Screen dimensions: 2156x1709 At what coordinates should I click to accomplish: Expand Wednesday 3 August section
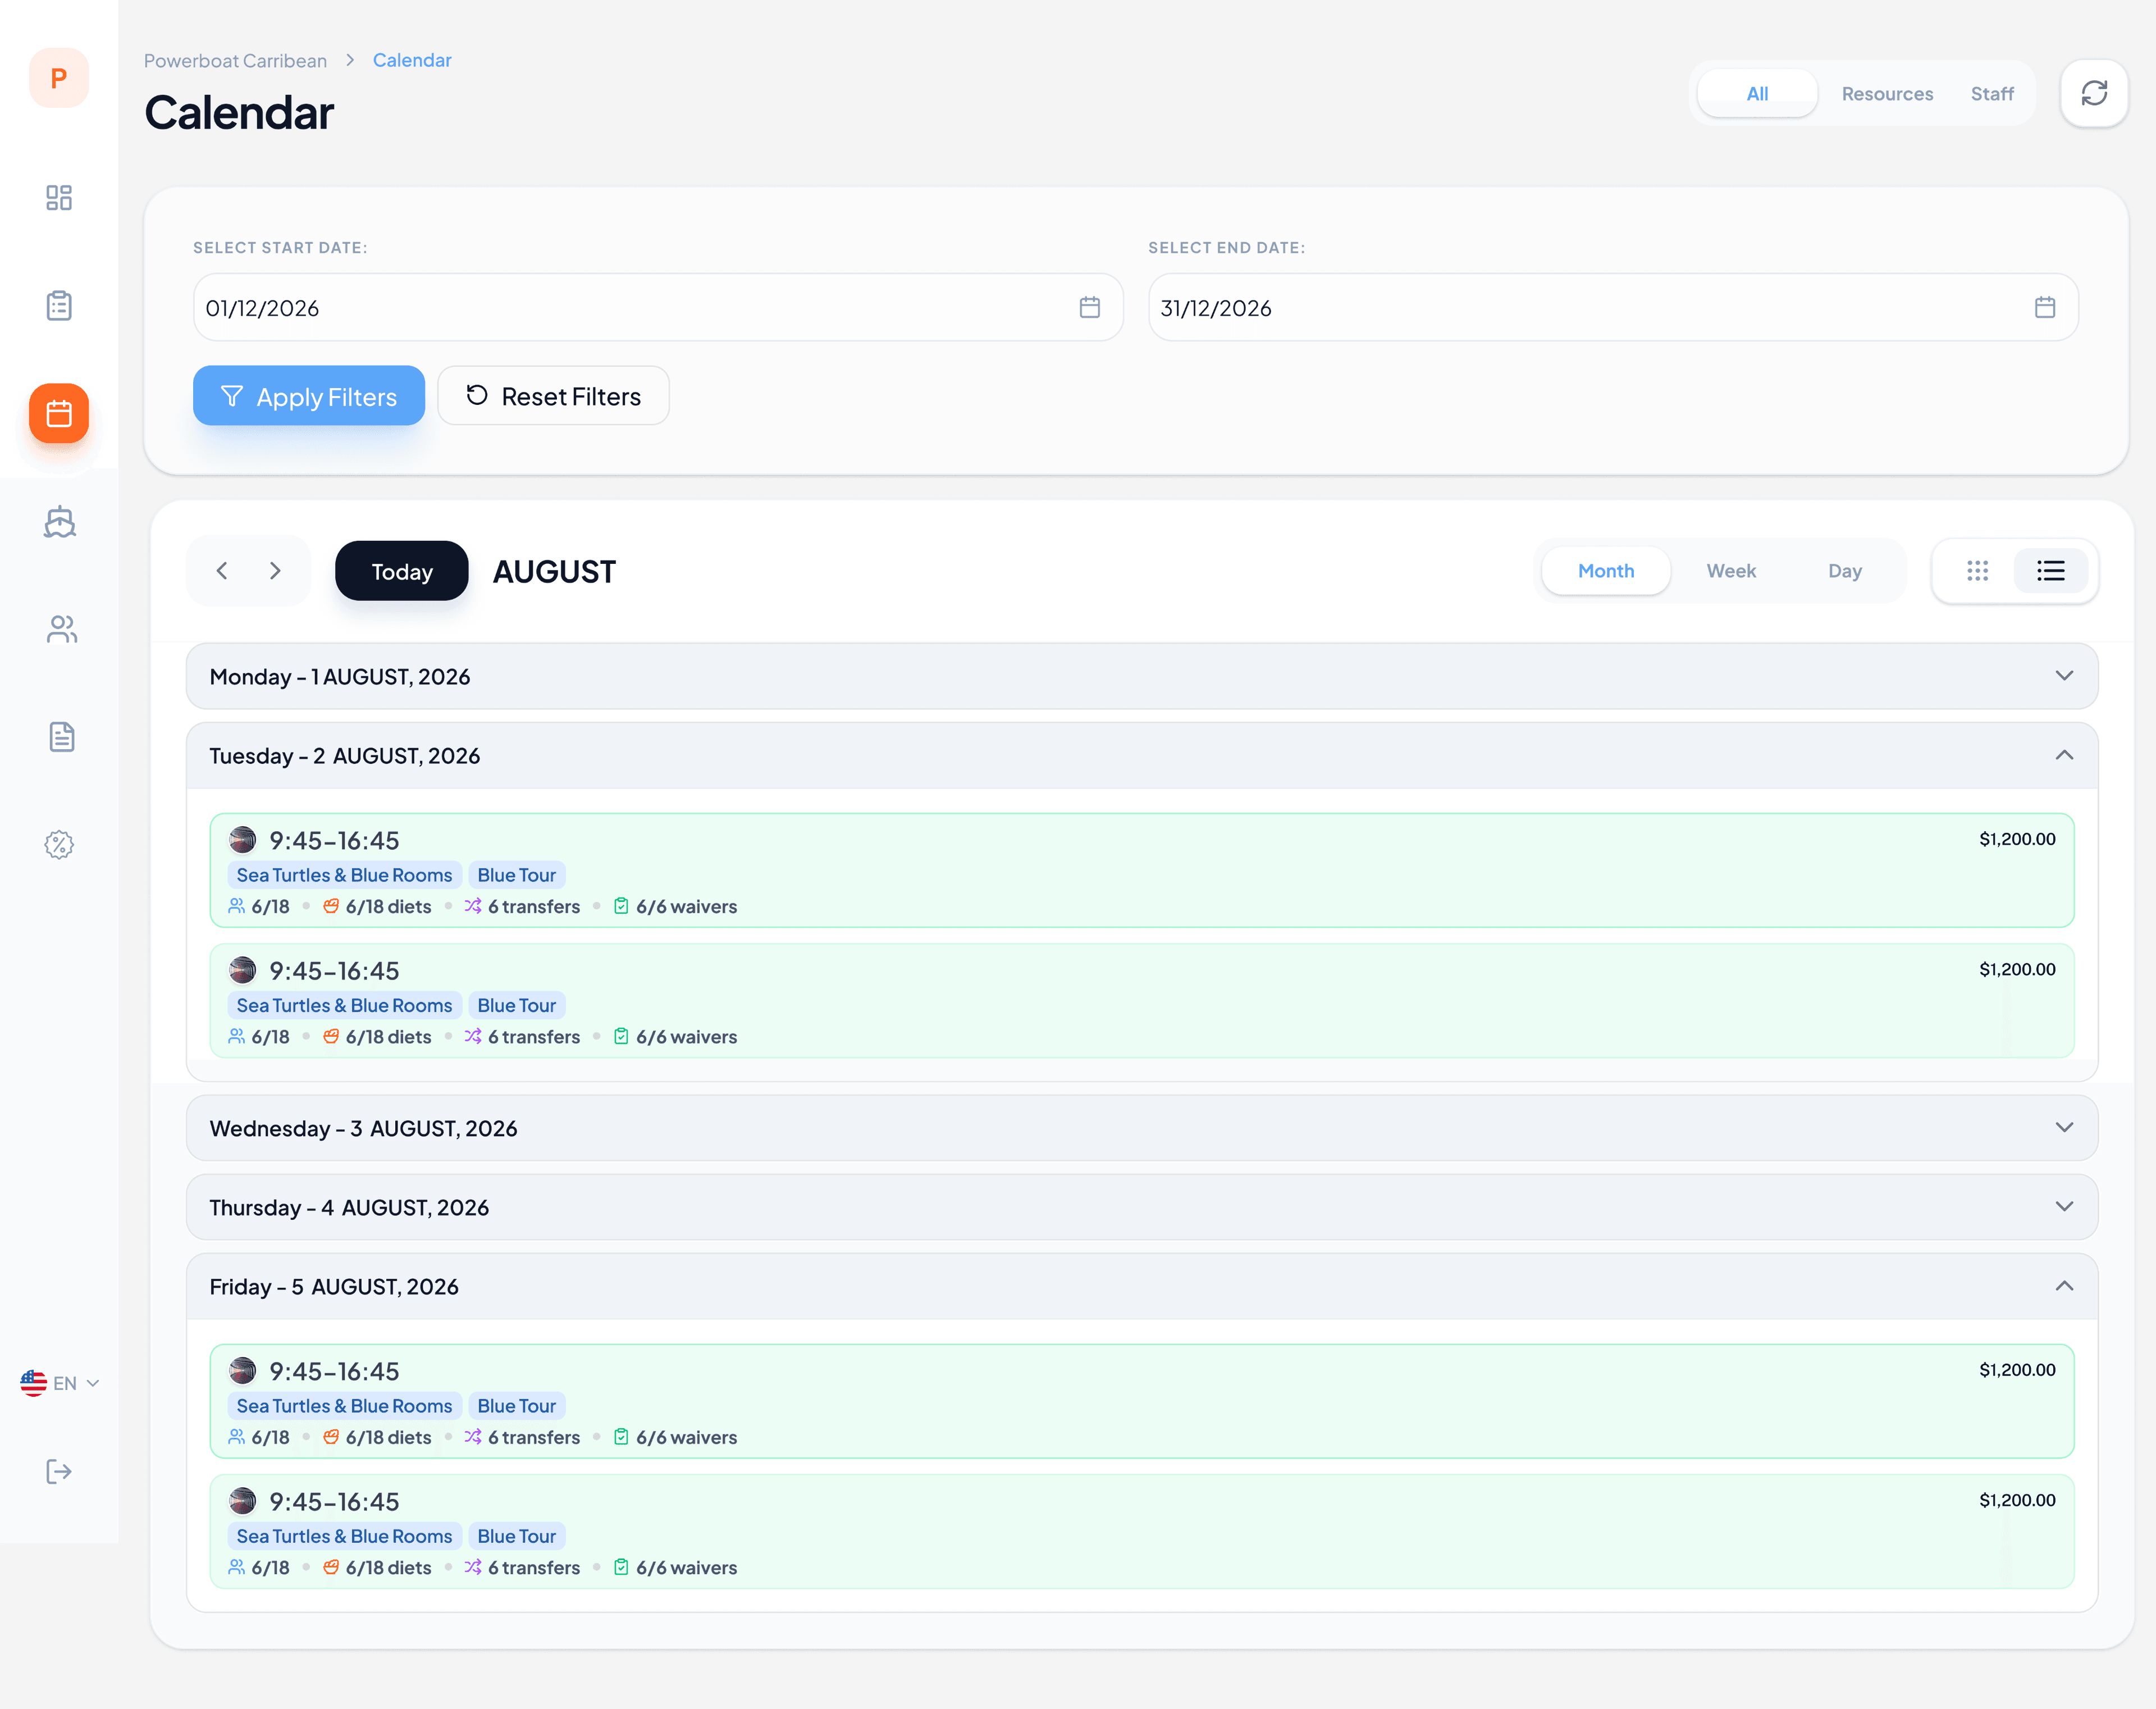pos(1142,1128)
